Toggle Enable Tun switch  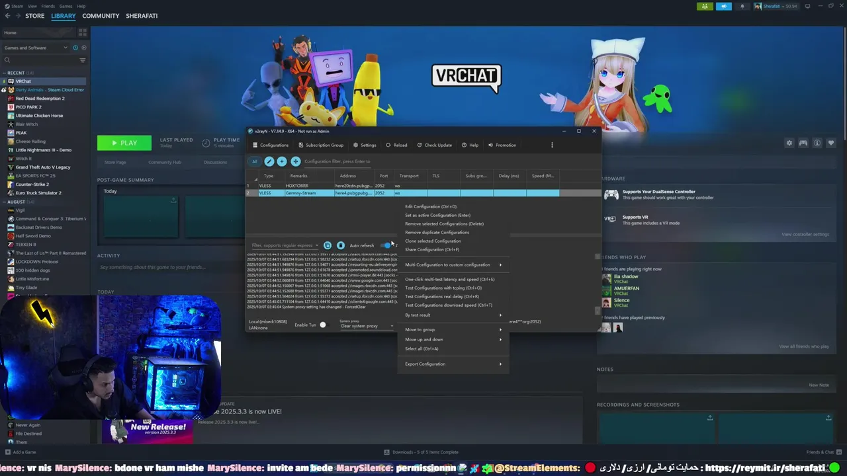(322, 325)
